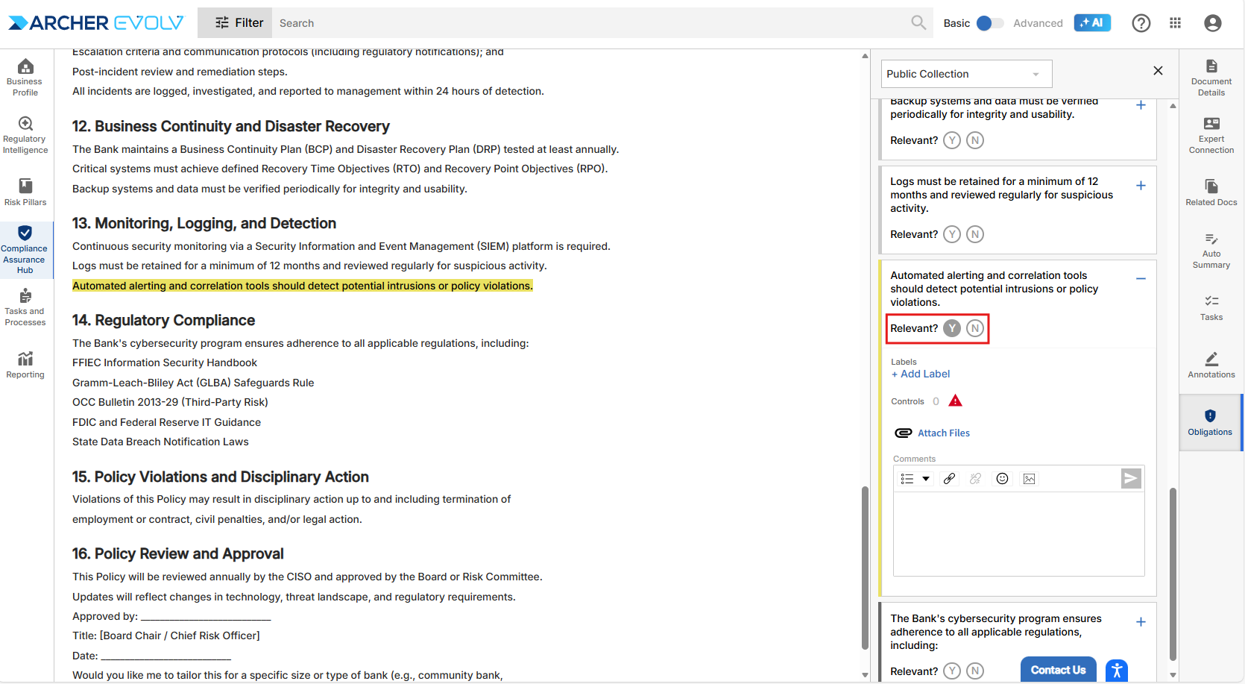Insert emoji in the comment toolbar

[x=1002, y=479]
